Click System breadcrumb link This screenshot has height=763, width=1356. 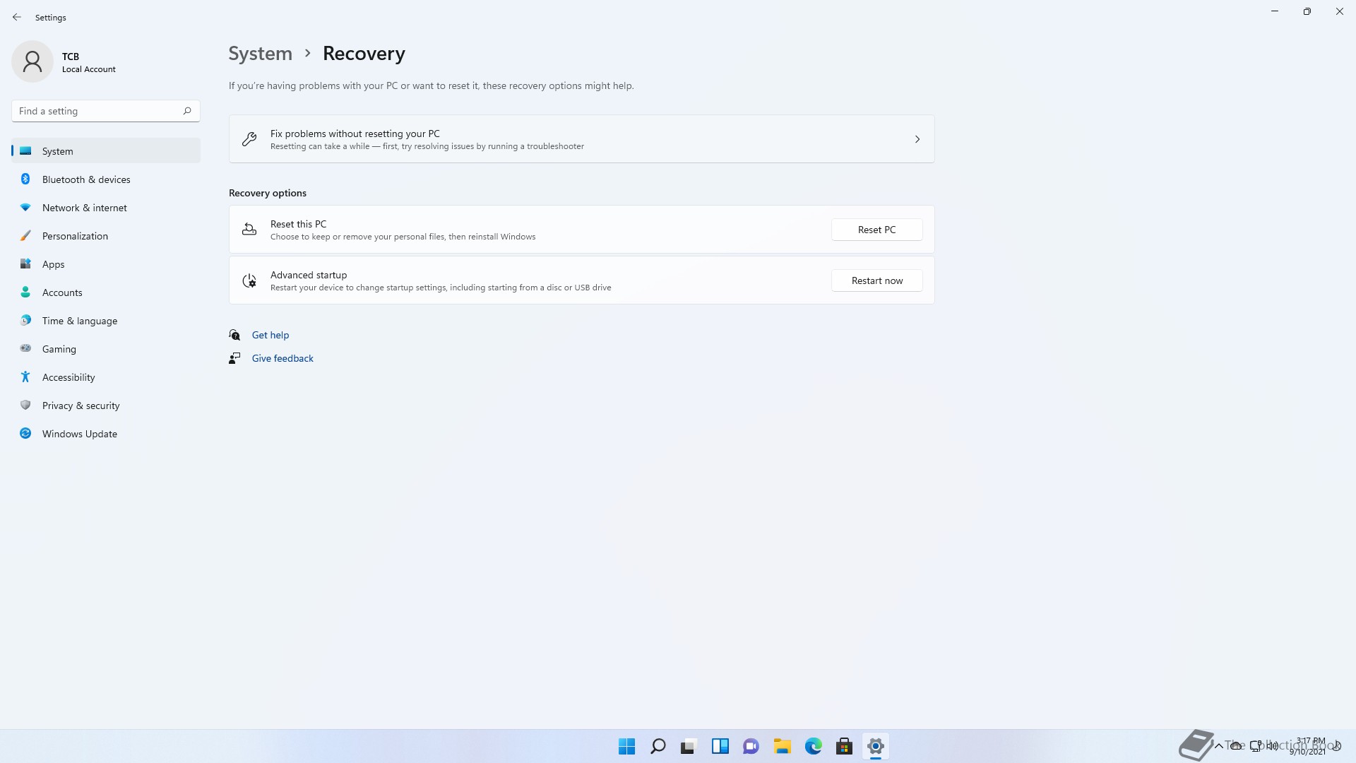click(x=260, y=54)
